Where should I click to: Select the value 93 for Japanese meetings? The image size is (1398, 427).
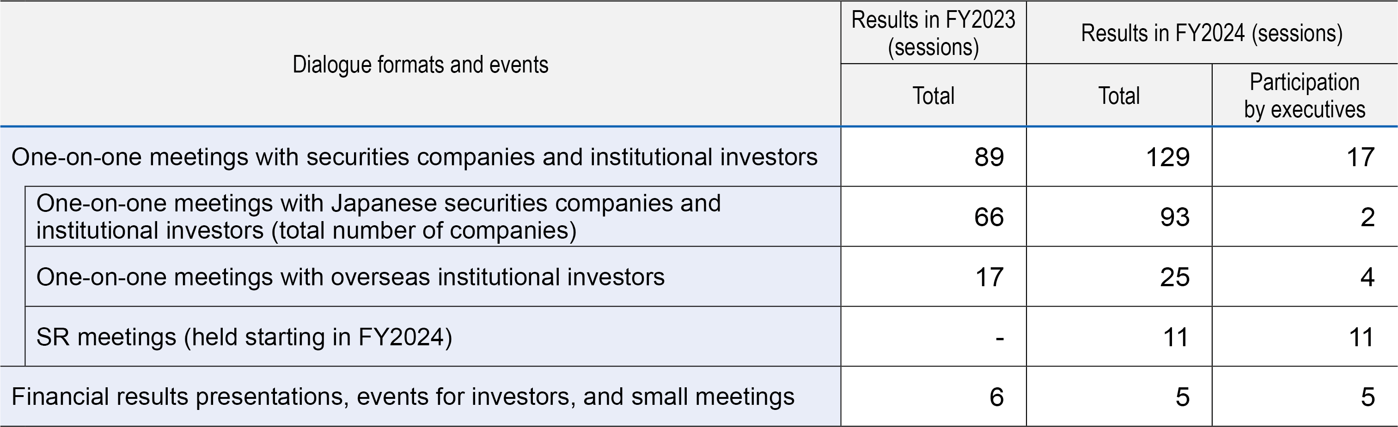click(x=1174, y=217)
